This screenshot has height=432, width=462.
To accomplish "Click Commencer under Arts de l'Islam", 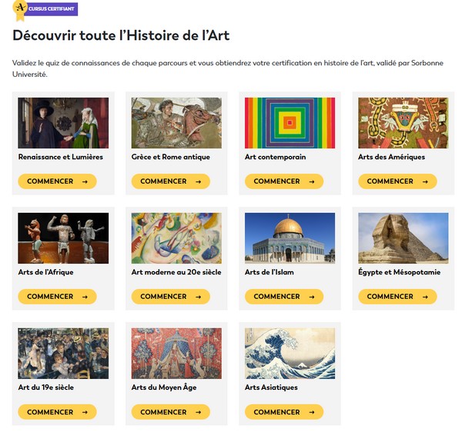I will click(284, 297).
